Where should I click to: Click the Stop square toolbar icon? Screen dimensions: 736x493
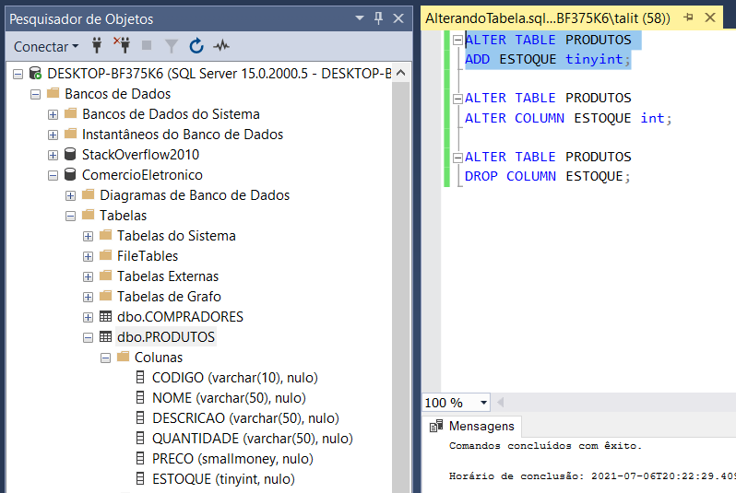tap(147, 45)
